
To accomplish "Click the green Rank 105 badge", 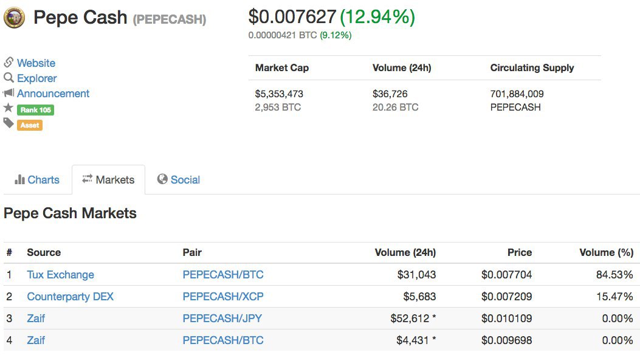I will tap(35, 110).
